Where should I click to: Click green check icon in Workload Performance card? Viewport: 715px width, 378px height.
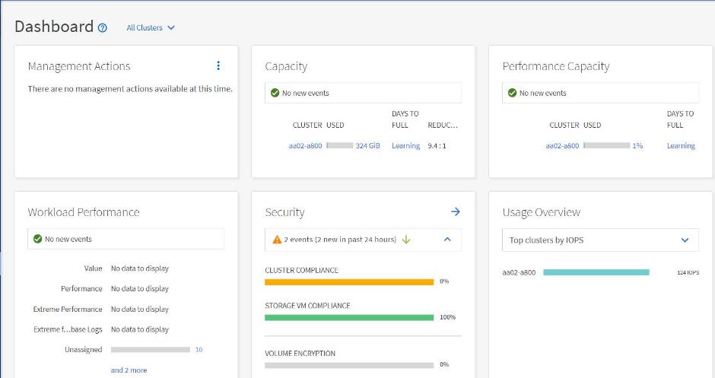point(38,239)
